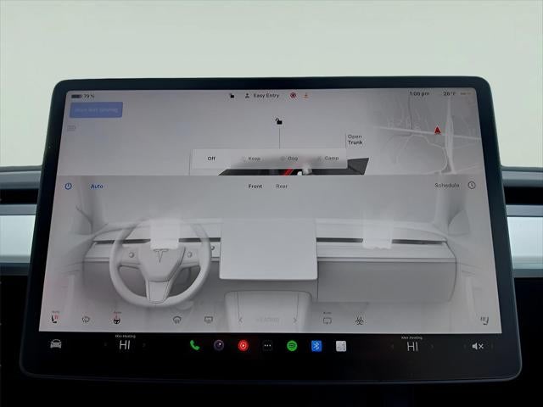Switch to the Rear climate tab
Screen dimensions: 543x407
pyautogui.click(x=282, y=186)
